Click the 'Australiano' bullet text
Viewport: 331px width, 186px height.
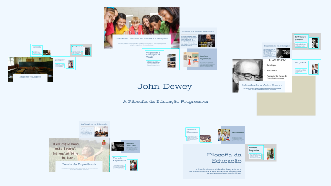coord(272,70)
